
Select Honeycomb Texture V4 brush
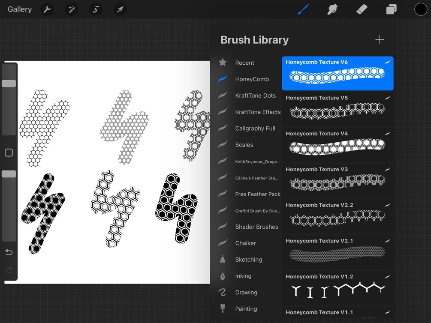point(338,145)
